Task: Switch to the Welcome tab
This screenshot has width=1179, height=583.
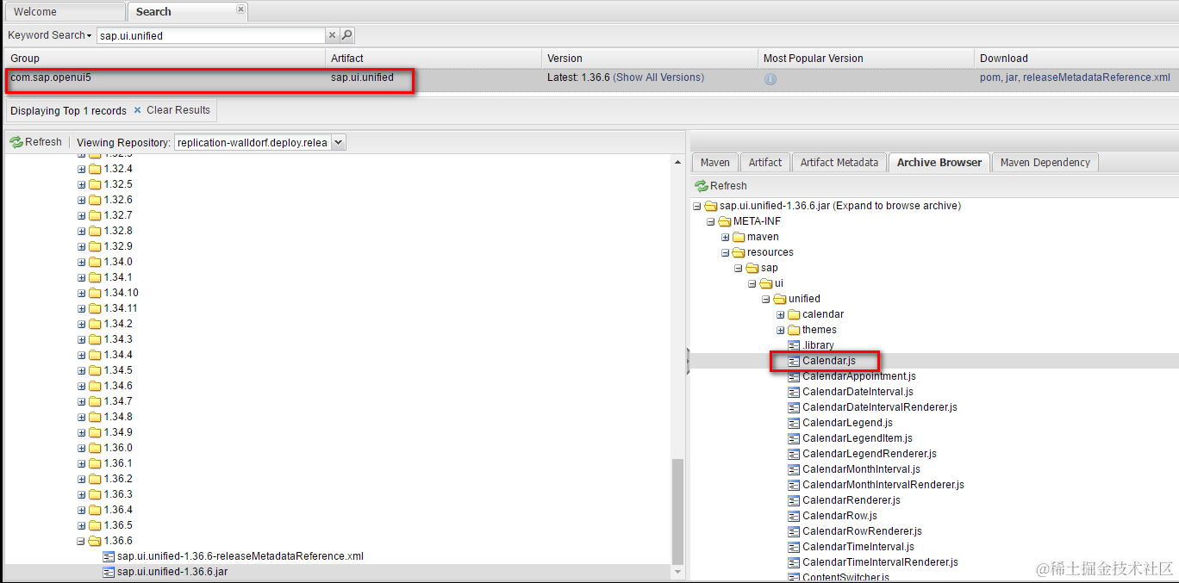Action: (x=64, y=12)
